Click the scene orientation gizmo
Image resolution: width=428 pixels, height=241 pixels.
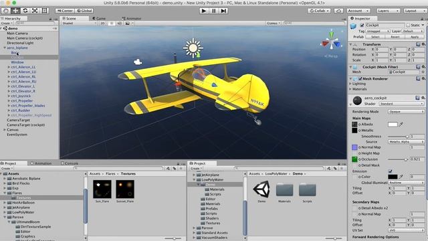[x=331, y=42]
